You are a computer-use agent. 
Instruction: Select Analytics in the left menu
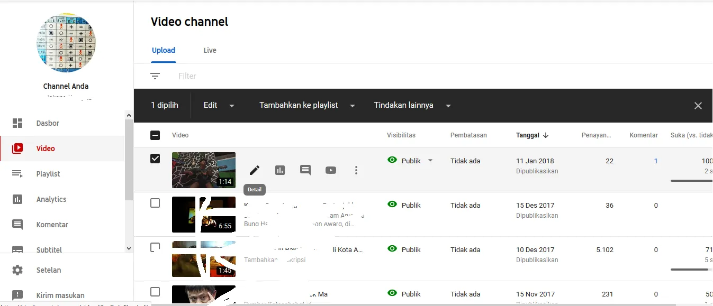click(x=51, y=199)
